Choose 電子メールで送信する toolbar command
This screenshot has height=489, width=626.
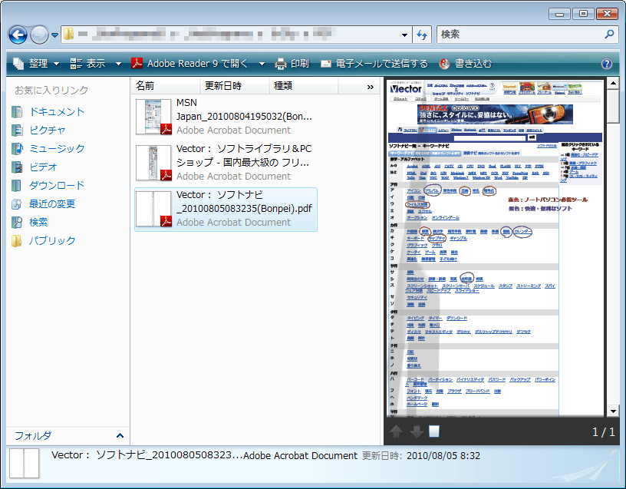coord(374,64)
